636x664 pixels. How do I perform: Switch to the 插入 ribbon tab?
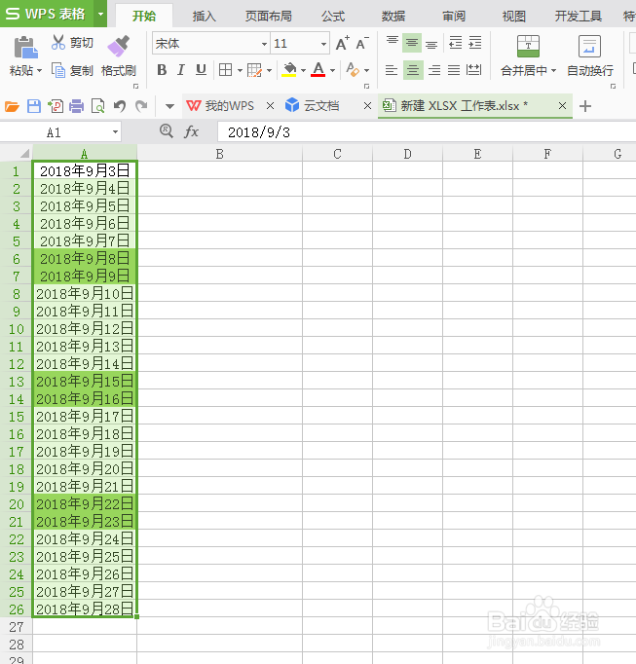point(204,17)
